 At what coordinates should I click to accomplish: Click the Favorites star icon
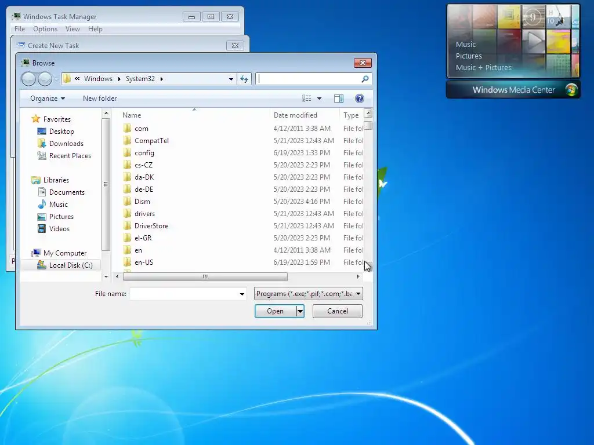click(x=35, y=119)
